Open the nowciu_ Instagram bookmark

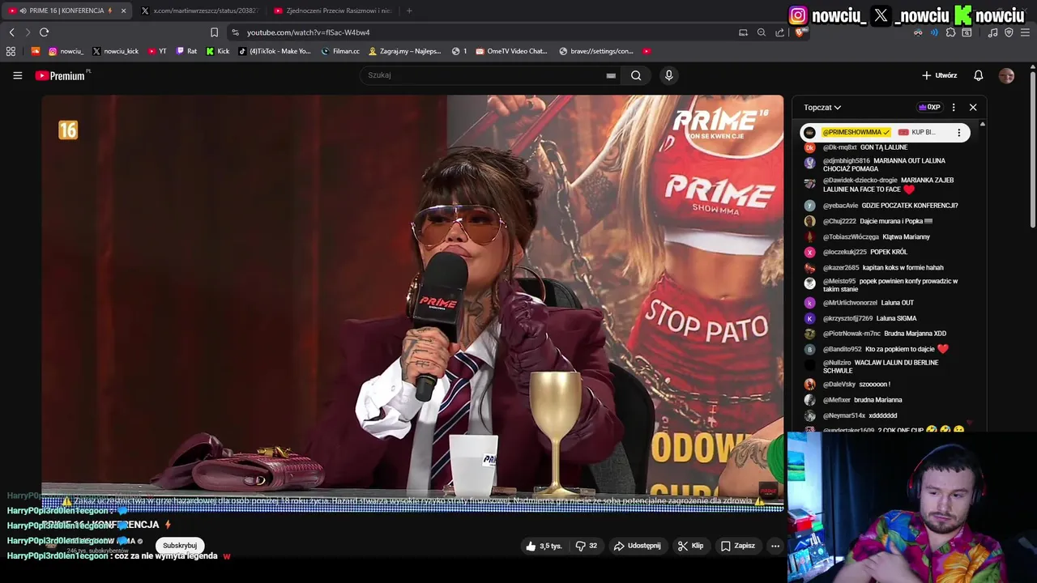click(x=66, y=51)
